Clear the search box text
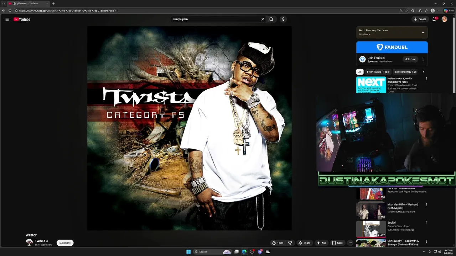Image resolution: width=456 pixels, height=256 pixels. point(263,19)
